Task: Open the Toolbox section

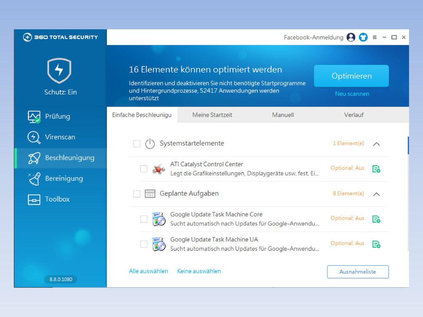Action: (60, 199)
